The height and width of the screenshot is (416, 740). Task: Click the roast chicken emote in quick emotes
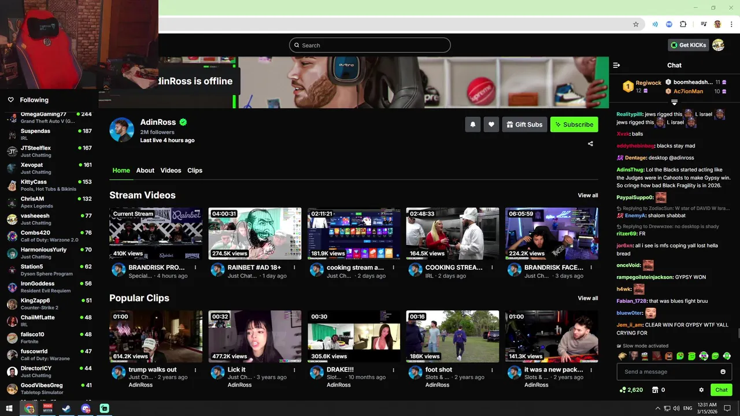(622, 356)
